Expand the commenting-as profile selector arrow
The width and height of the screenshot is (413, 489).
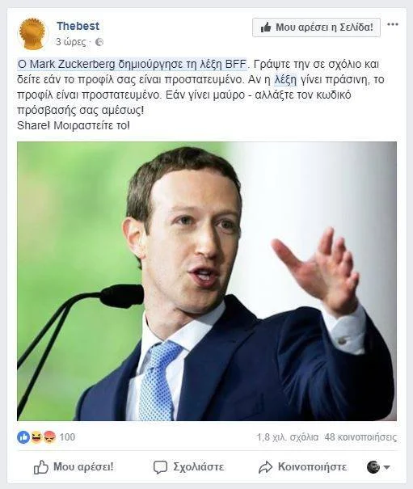pyautogui.click(x=387, y=467)
